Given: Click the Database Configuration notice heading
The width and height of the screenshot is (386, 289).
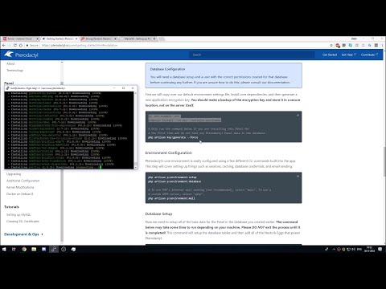Looking at the screenshot, I should click(x=167, y=69).
